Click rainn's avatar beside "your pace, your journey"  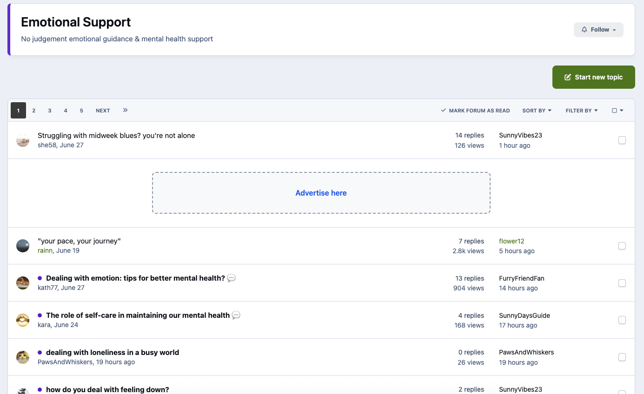[23, 246]
